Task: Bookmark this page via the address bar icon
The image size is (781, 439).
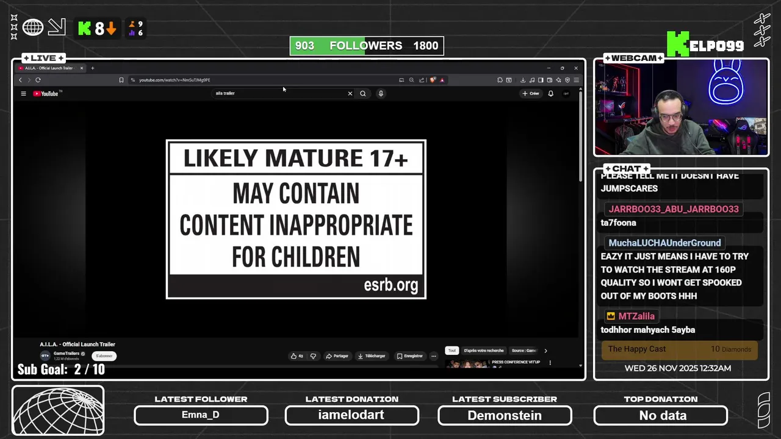Action: coord(121,80)
